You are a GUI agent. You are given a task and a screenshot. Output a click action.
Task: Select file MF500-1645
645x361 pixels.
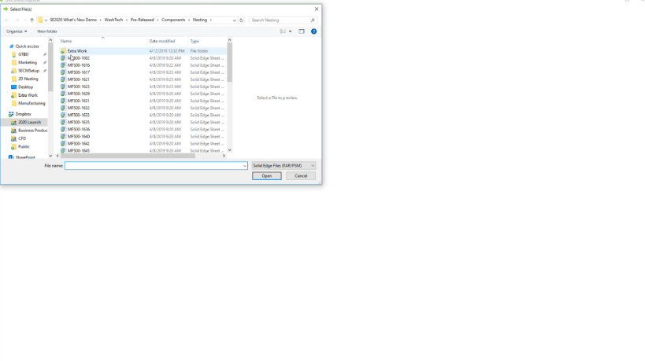point(79,151)
